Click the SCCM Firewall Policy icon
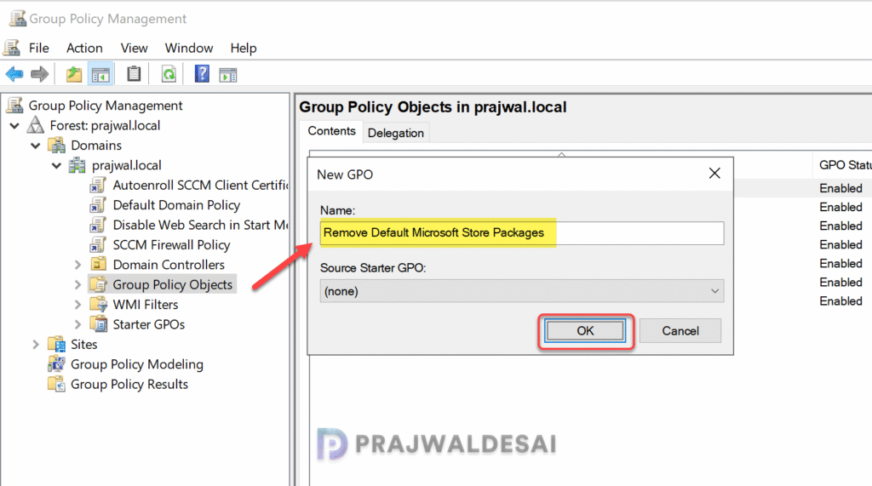The height and width of the screenshot is (486, 872). pos(98,244)
